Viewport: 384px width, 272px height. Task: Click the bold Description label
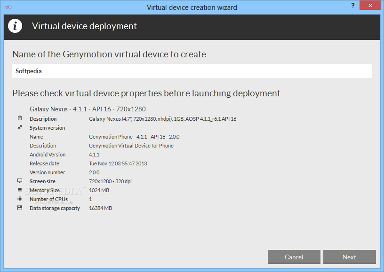[x=43, y=119]
